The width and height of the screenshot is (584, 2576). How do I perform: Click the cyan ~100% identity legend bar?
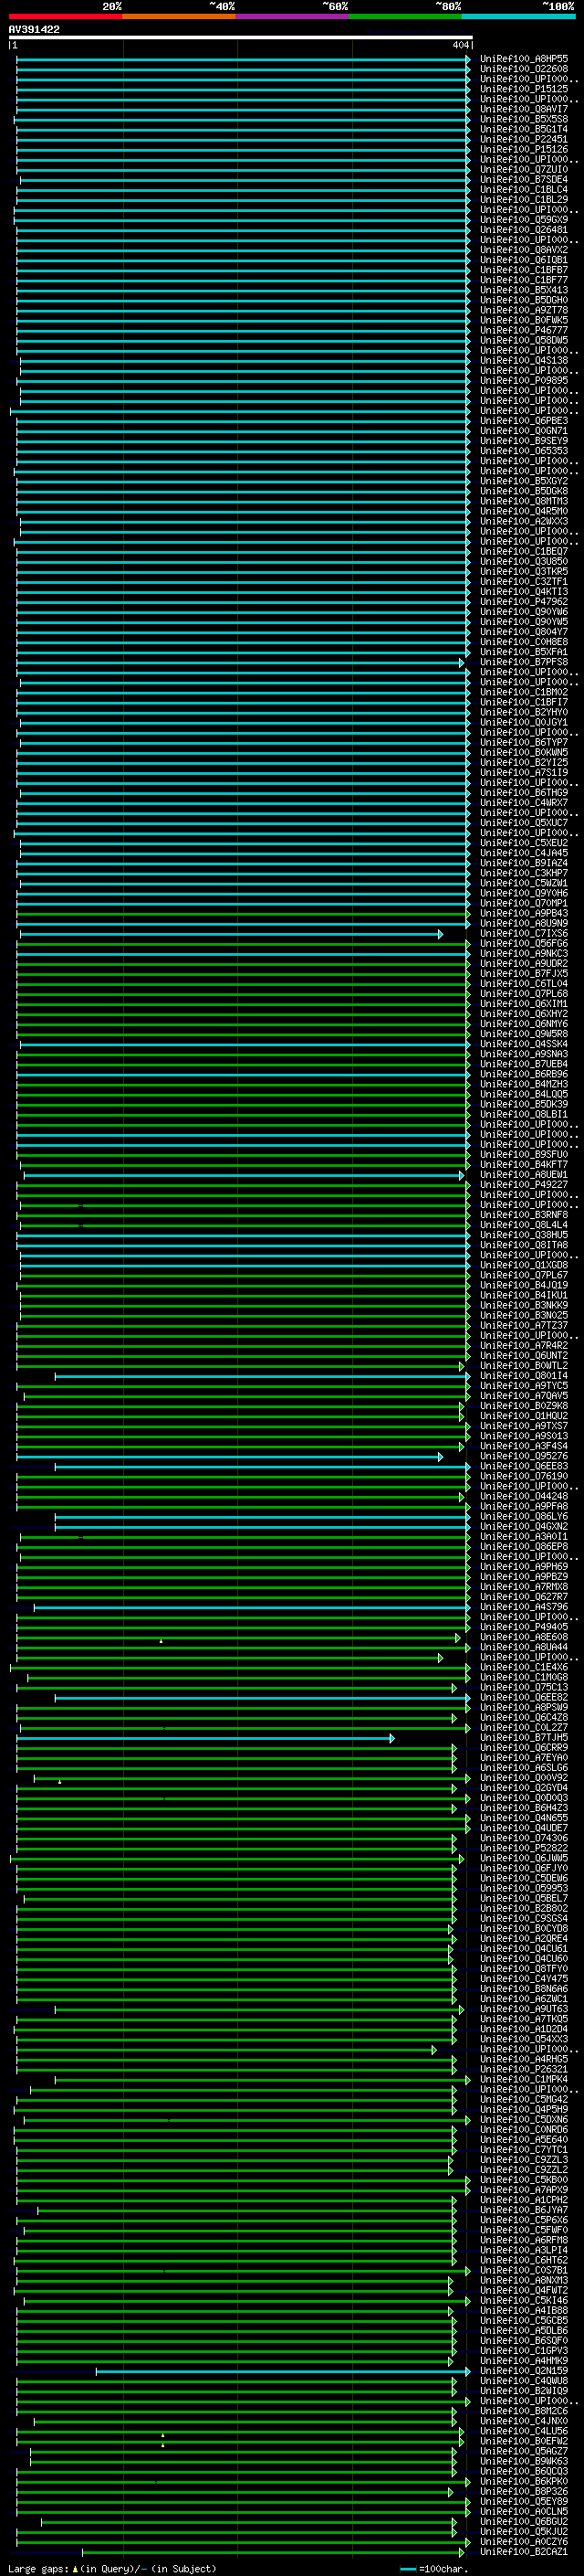tap(519, 16)
